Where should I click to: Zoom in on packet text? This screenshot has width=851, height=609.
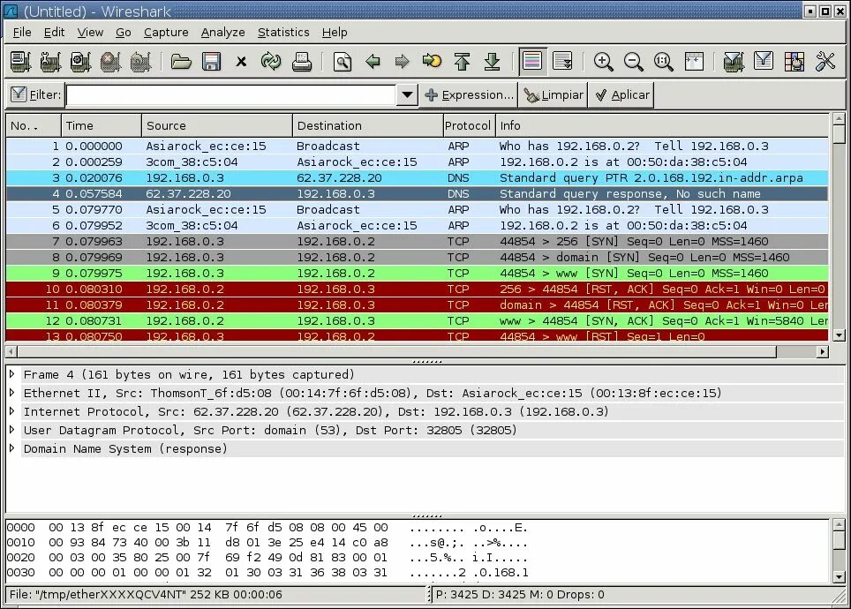click(x=603, y=61)
